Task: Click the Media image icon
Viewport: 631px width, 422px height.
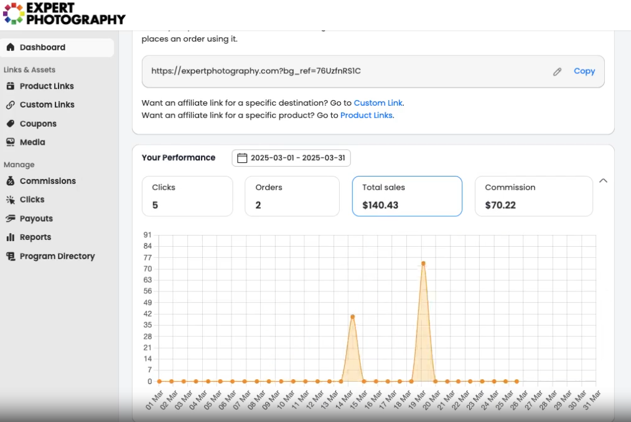Action: coord(11,142)
